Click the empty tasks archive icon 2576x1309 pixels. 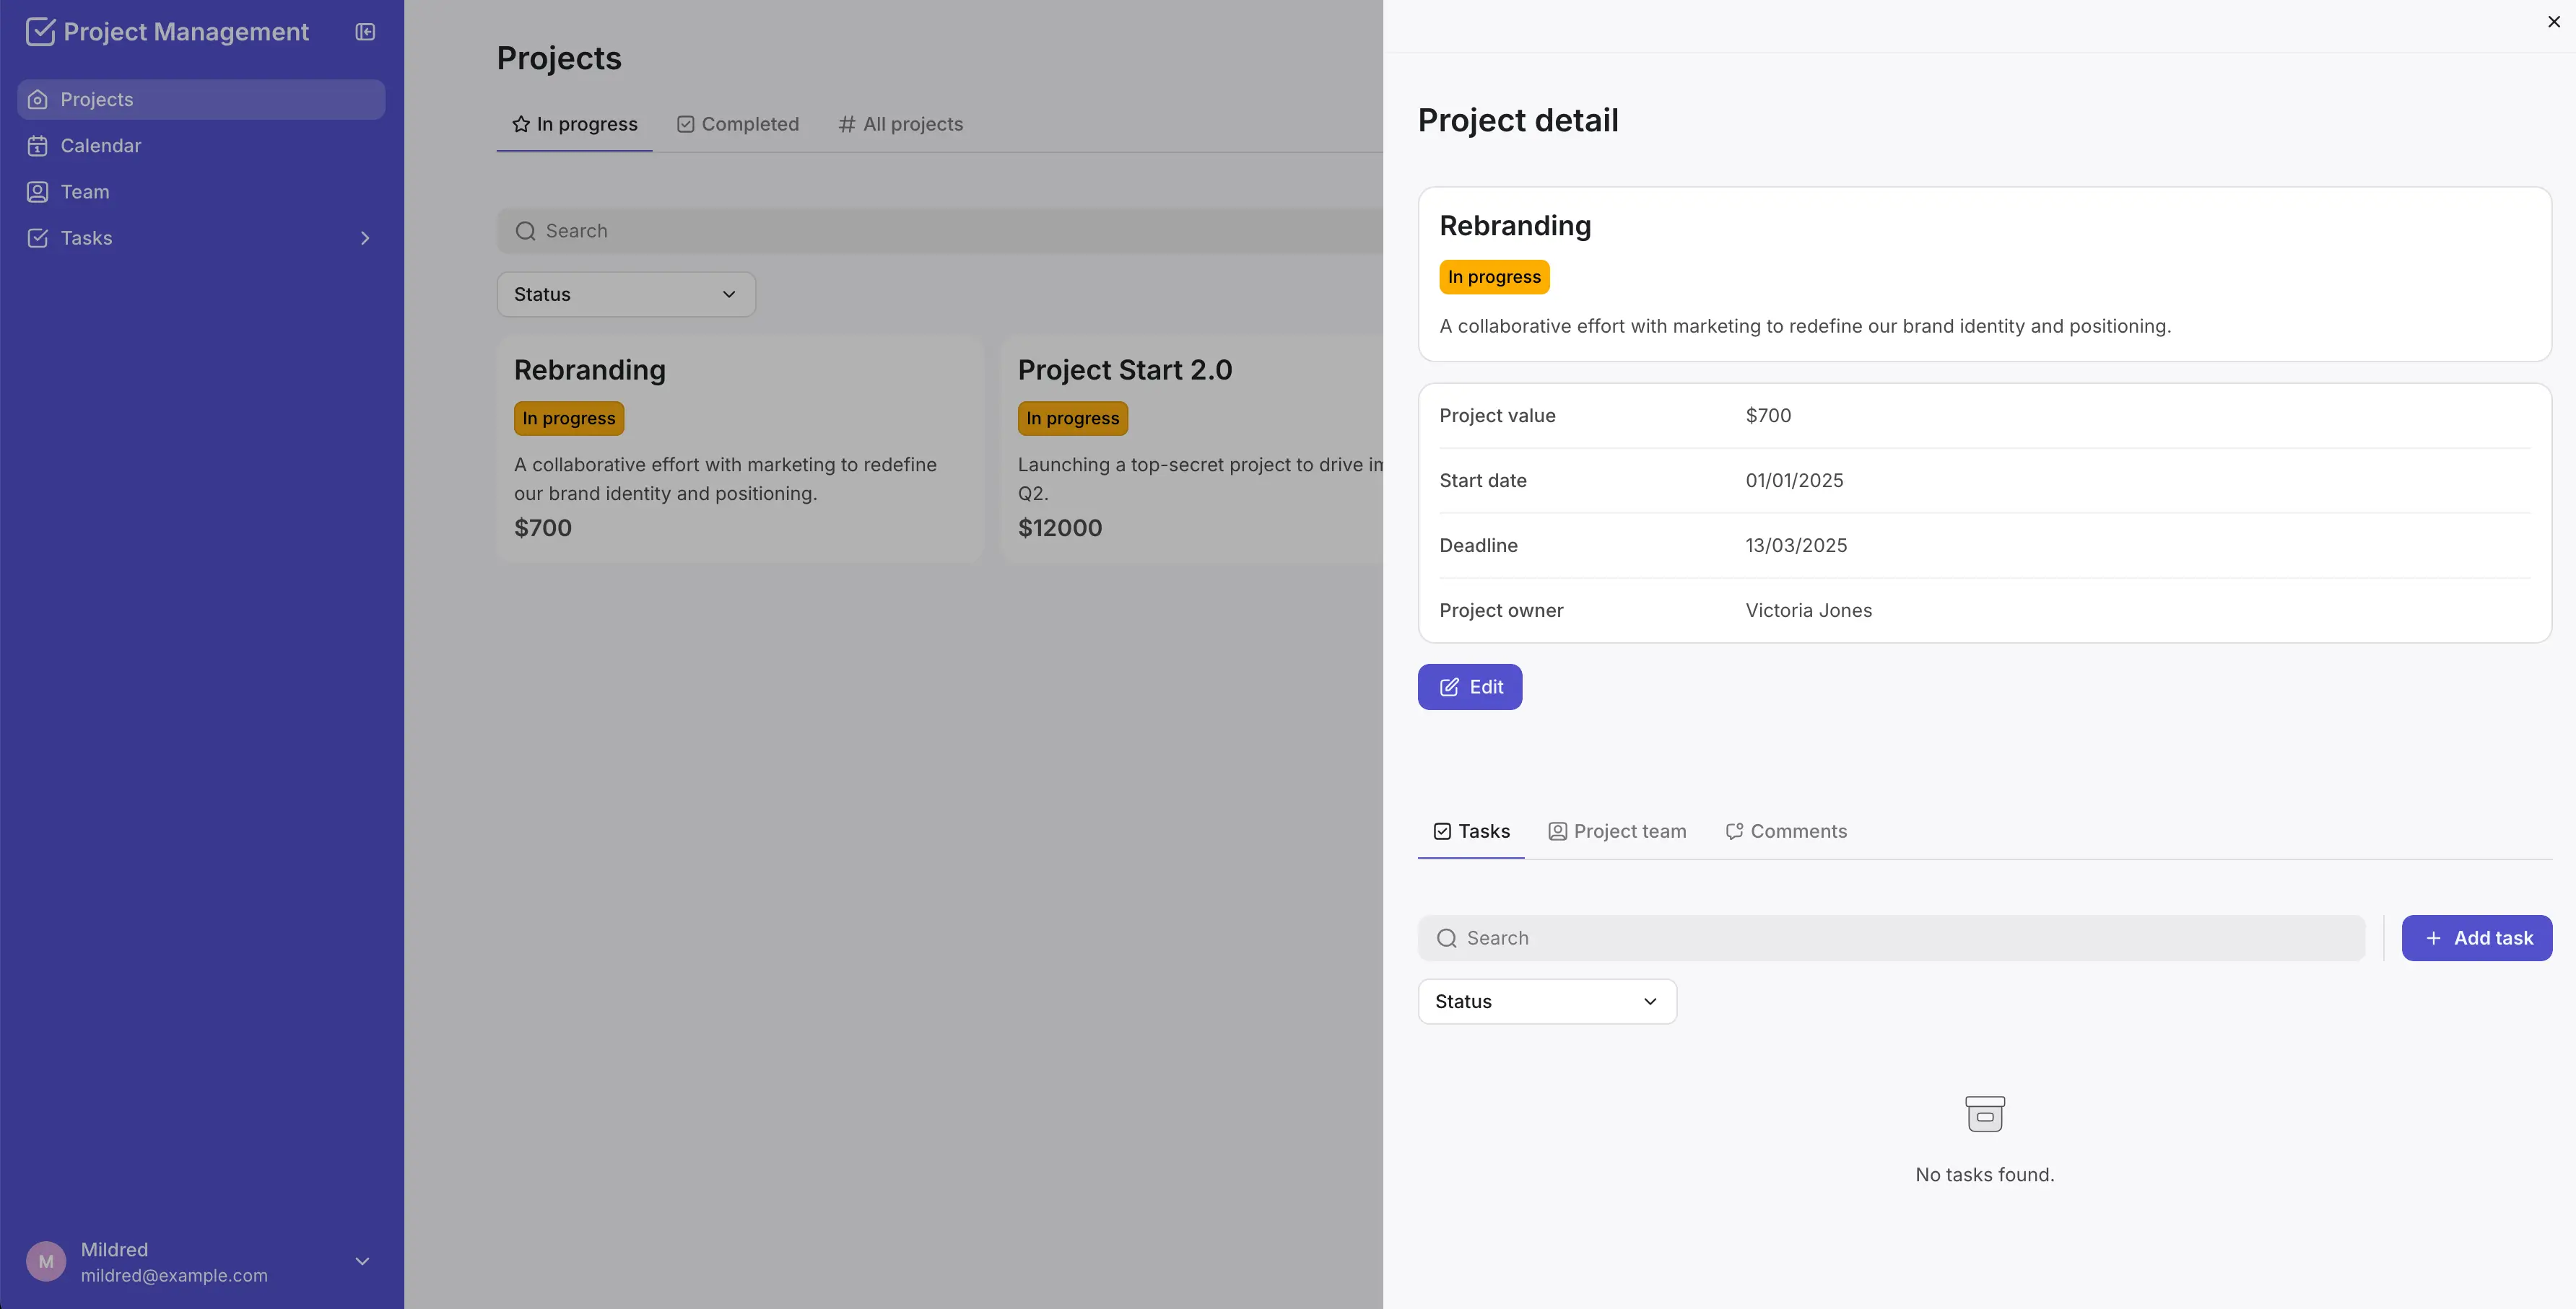1984,1114
